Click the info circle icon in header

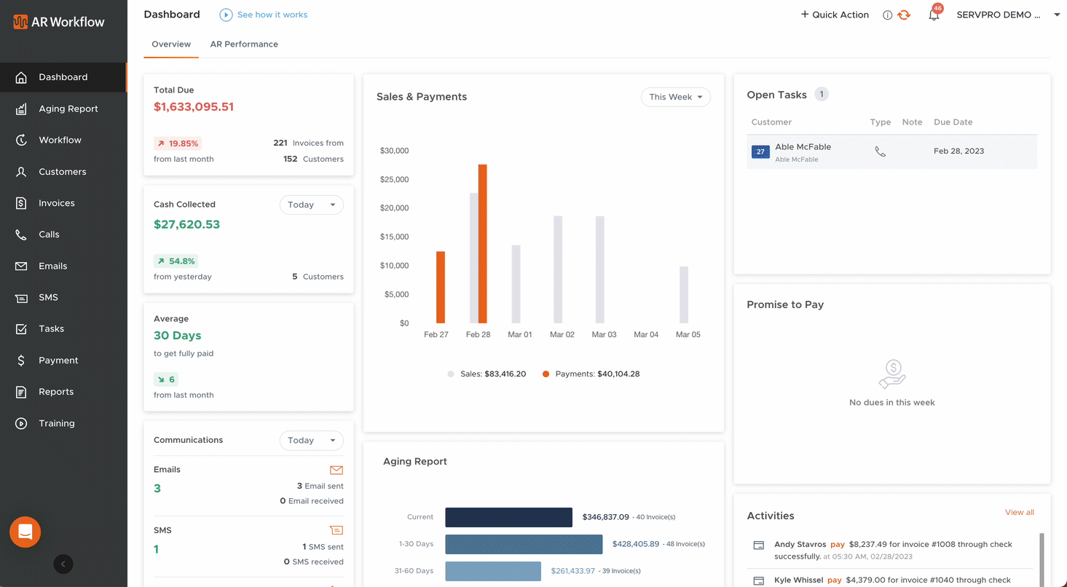click(887, 15)
